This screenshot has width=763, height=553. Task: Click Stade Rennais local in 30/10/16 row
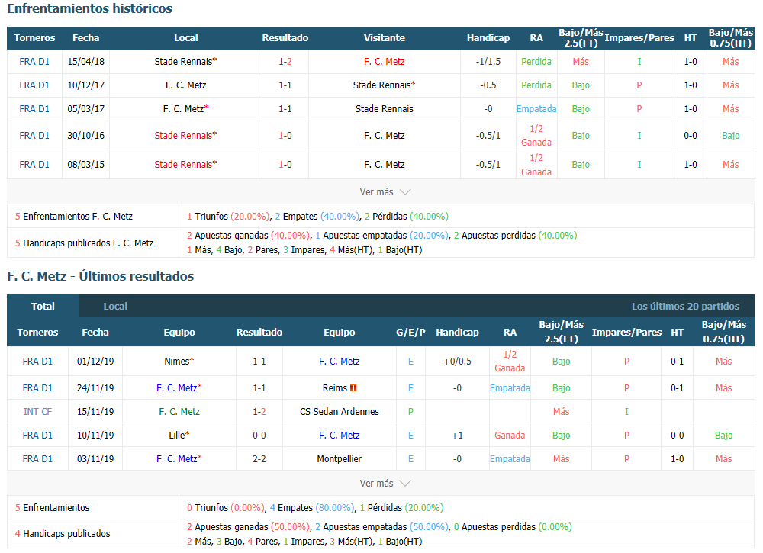click(185, 136)
